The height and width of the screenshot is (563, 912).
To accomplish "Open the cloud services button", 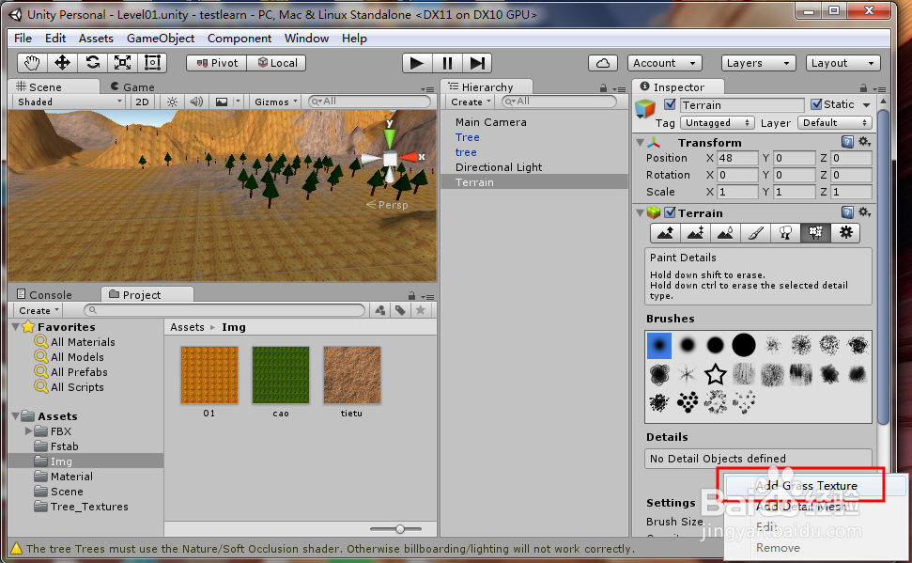I will click(603, 63).
